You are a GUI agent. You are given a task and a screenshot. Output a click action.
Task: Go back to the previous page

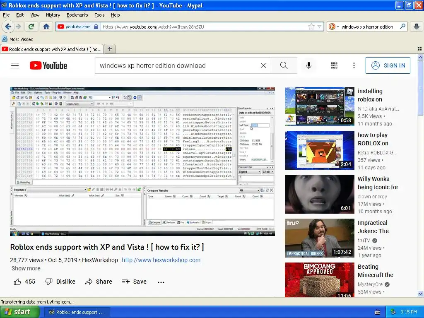tap(8, 26)
